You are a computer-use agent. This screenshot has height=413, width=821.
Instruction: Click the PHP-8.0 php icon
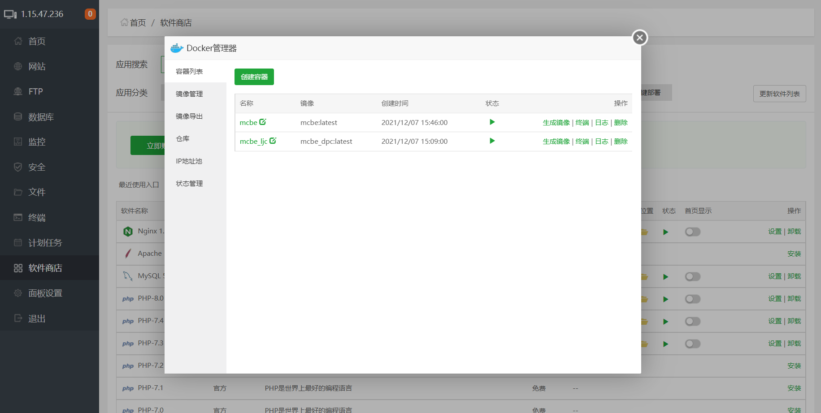(128, 299)
